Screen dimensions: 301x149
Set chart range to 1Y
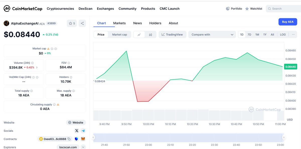point(265,34)
